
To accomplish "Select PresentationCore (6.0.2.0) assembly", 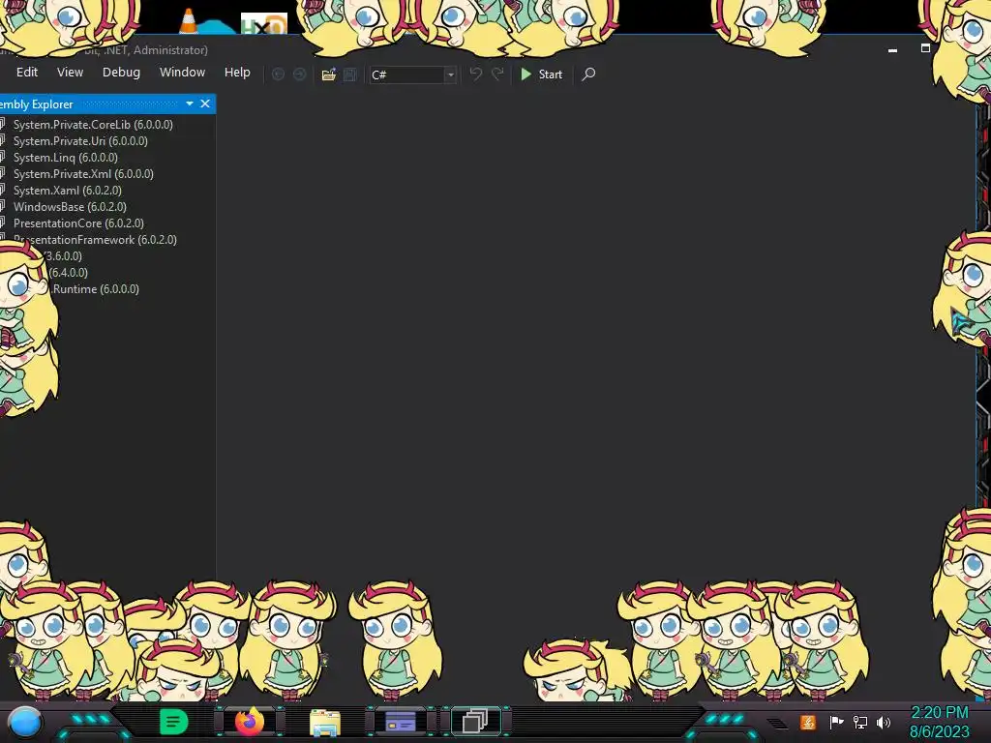I will pos(78,223).
